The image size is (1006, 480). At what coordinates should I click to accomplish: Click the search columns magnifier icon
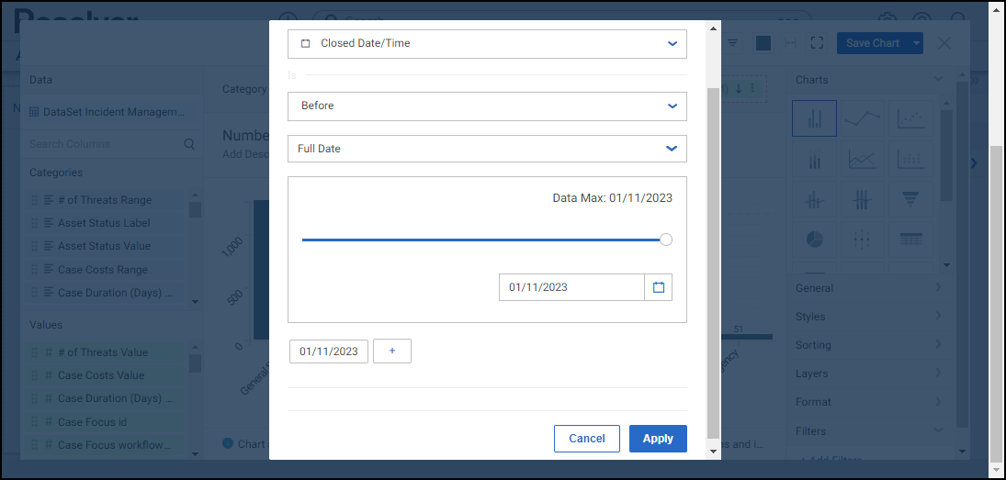click(189, 144)
